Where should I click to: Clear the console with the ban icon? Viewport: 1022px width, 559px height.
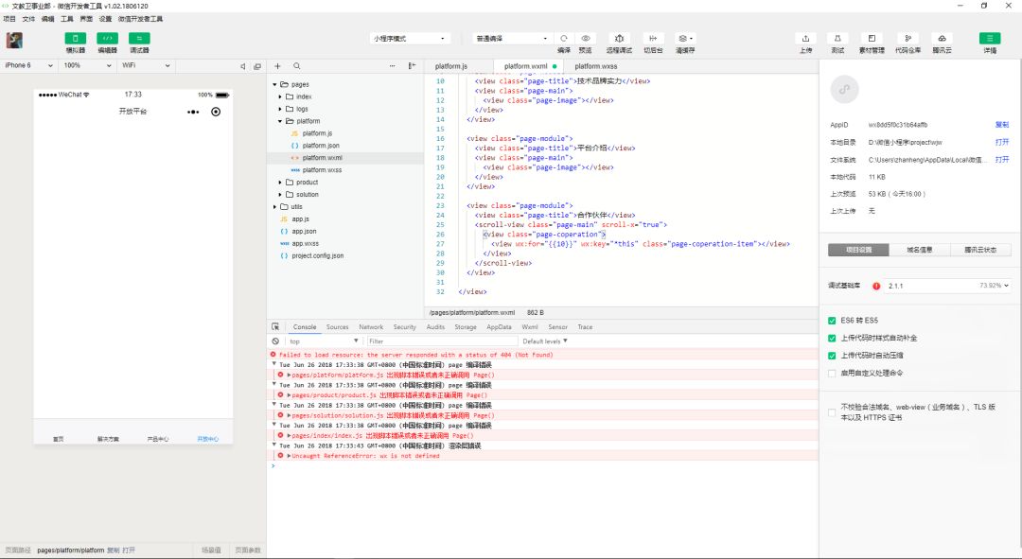(275, 341)
